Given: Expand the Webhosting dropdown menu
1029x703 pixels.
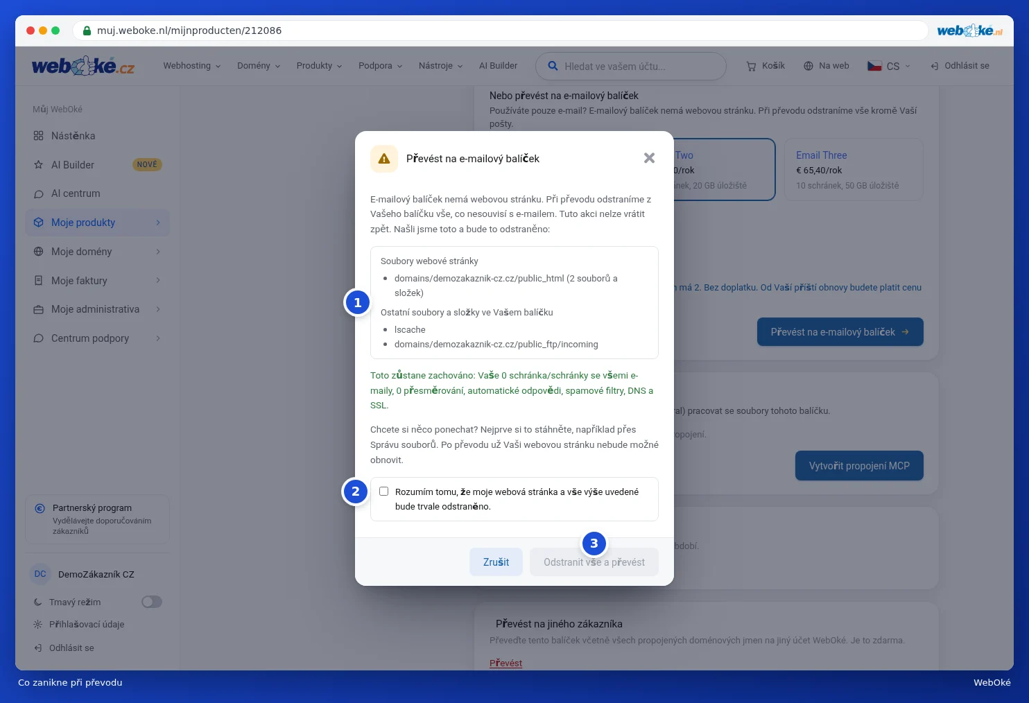Looking at the screenshot, I should point(192,66).
